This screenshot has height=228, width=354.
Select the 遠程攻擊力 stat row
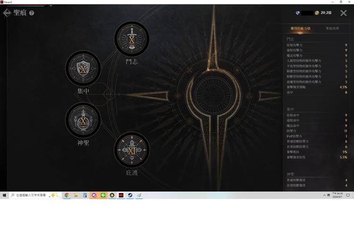317,50
